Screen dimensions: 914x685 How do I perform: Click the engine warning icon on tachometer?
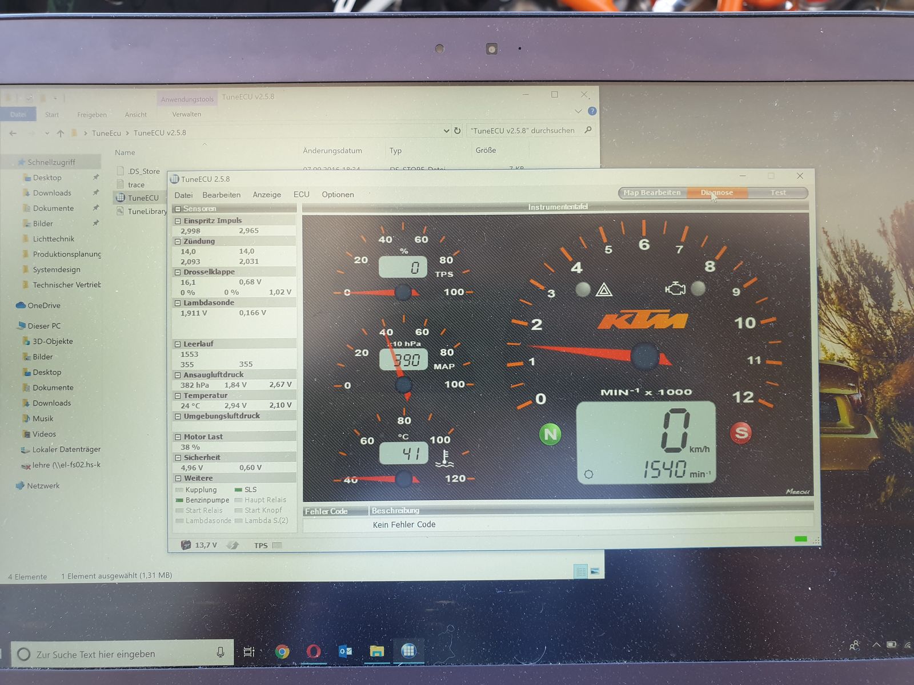(675, 288)
